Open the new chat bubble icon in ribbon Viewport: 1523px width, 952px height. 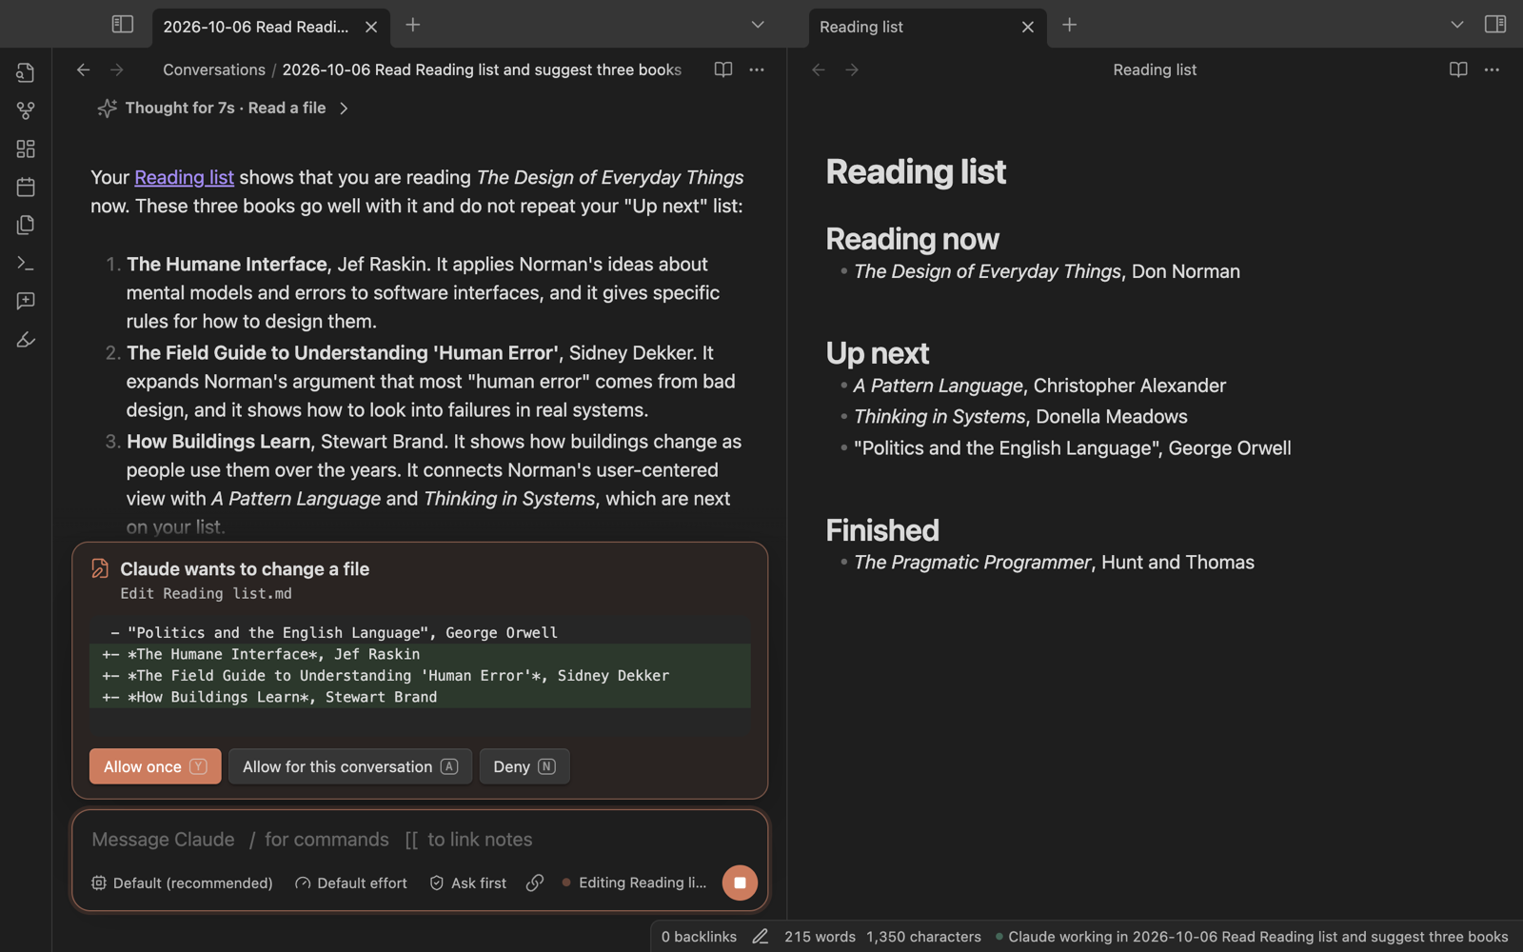point(26,302)
